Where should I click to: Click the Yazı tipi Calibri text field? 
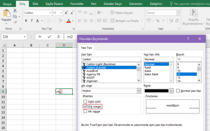[x=111, y=59]
